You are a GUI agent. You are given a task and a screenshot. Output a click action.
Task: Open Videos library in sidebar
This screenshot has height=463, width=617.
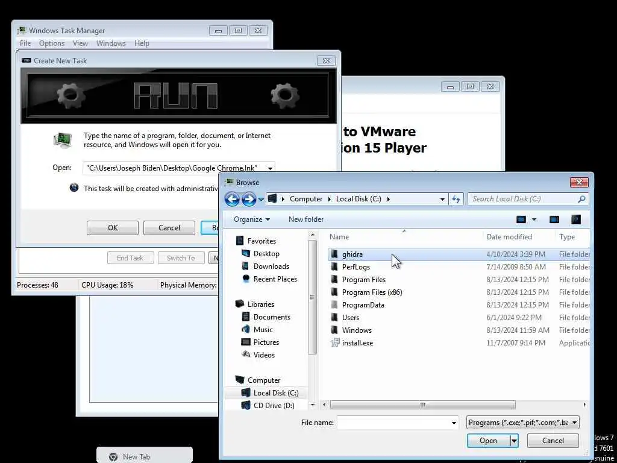click(264, 354)
